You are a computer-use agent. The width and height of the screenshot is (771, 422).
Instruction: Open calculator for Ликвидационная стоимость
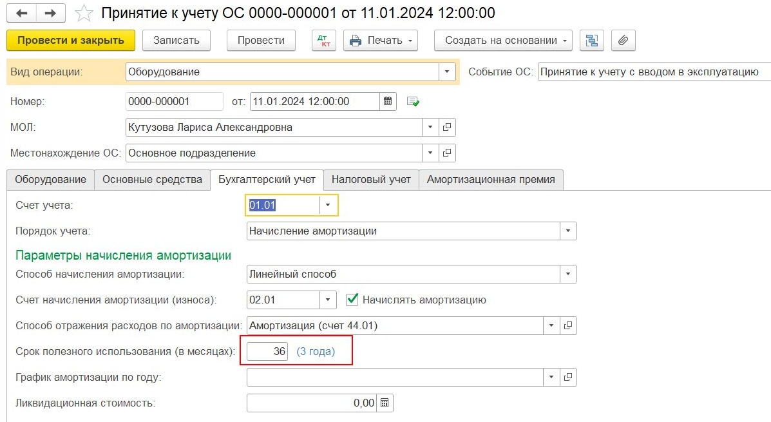click(385, 403)
